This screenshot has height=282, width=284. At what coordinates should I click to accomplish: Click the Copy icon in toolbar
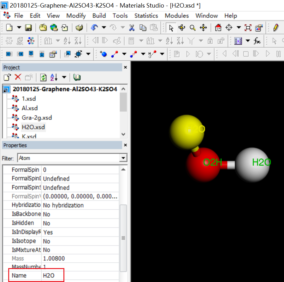pos(143,28)
